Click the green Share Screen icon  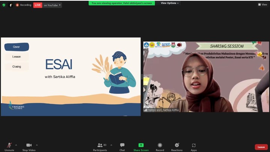(x=141, y=145)
